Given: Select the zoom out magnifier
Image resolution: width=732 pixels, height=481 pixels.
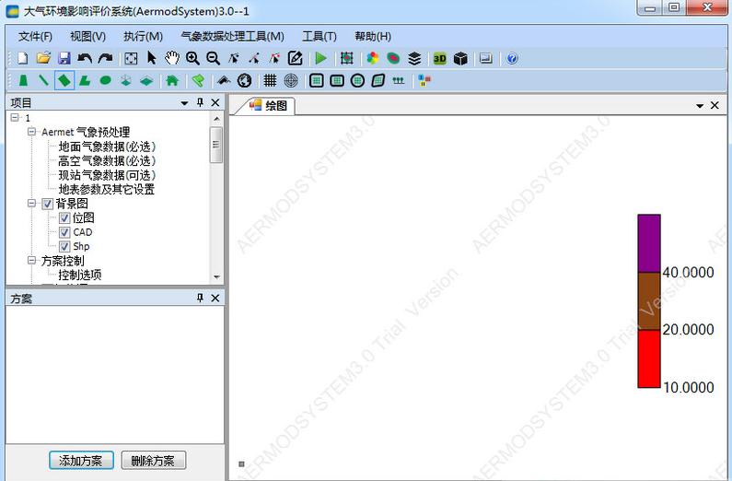Looking at the screenshot, I should (x=214, y=58).
